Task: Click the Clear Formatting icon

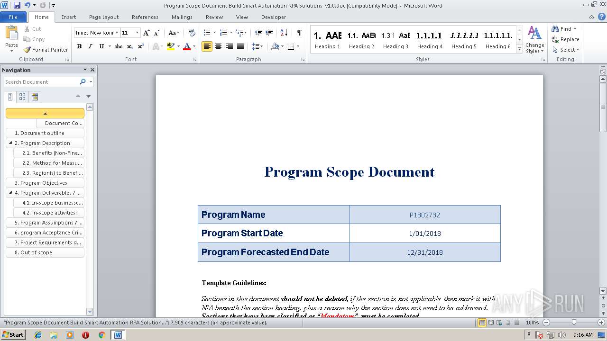Action: (x=192, y=33)
